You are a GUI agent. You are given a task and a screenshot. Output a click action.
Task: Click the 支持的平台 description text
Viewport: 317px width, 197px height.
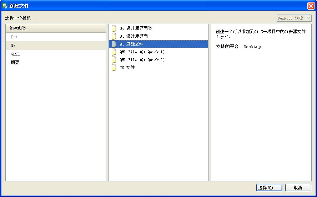click(x=238, y=47)
